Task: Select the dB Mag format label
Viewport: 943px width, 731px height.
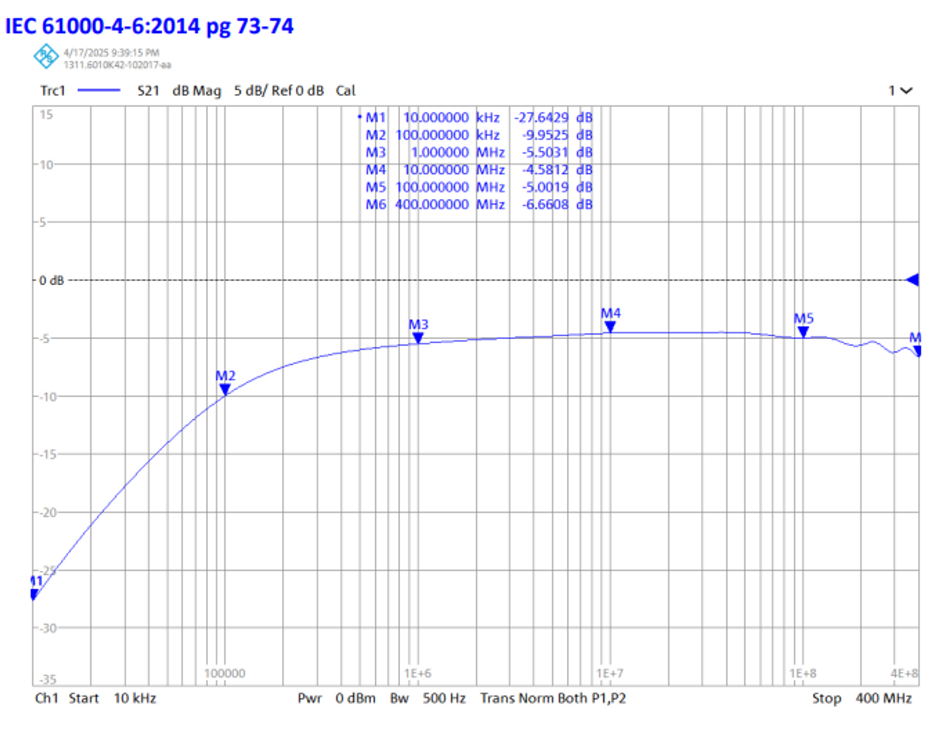Action: coord(196,91)
